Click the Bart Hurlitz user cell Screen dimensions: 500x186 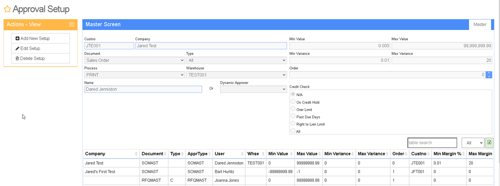tap(229, 171)
